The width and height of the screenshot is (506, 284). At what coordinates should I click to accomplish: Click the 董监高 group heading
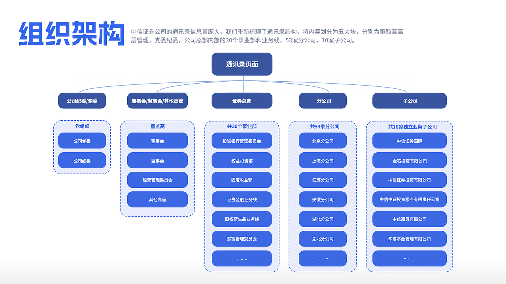157,126
